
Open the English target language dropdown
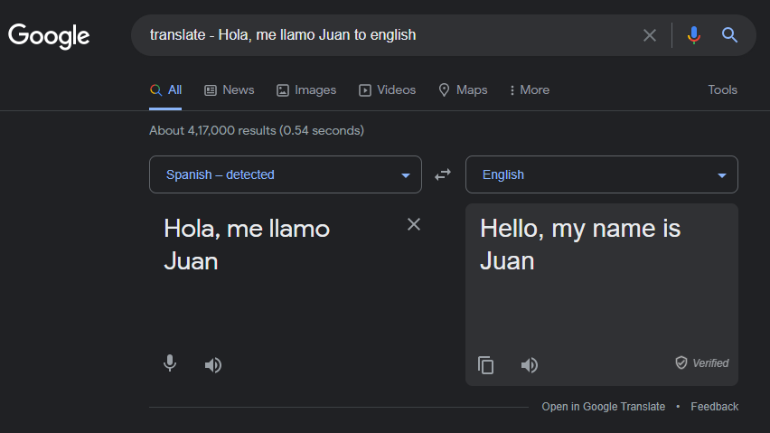[602, 174]
